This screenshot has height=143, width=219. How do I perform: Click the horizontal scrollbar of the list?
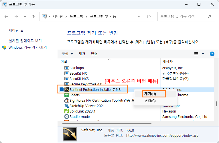point(107,123)
